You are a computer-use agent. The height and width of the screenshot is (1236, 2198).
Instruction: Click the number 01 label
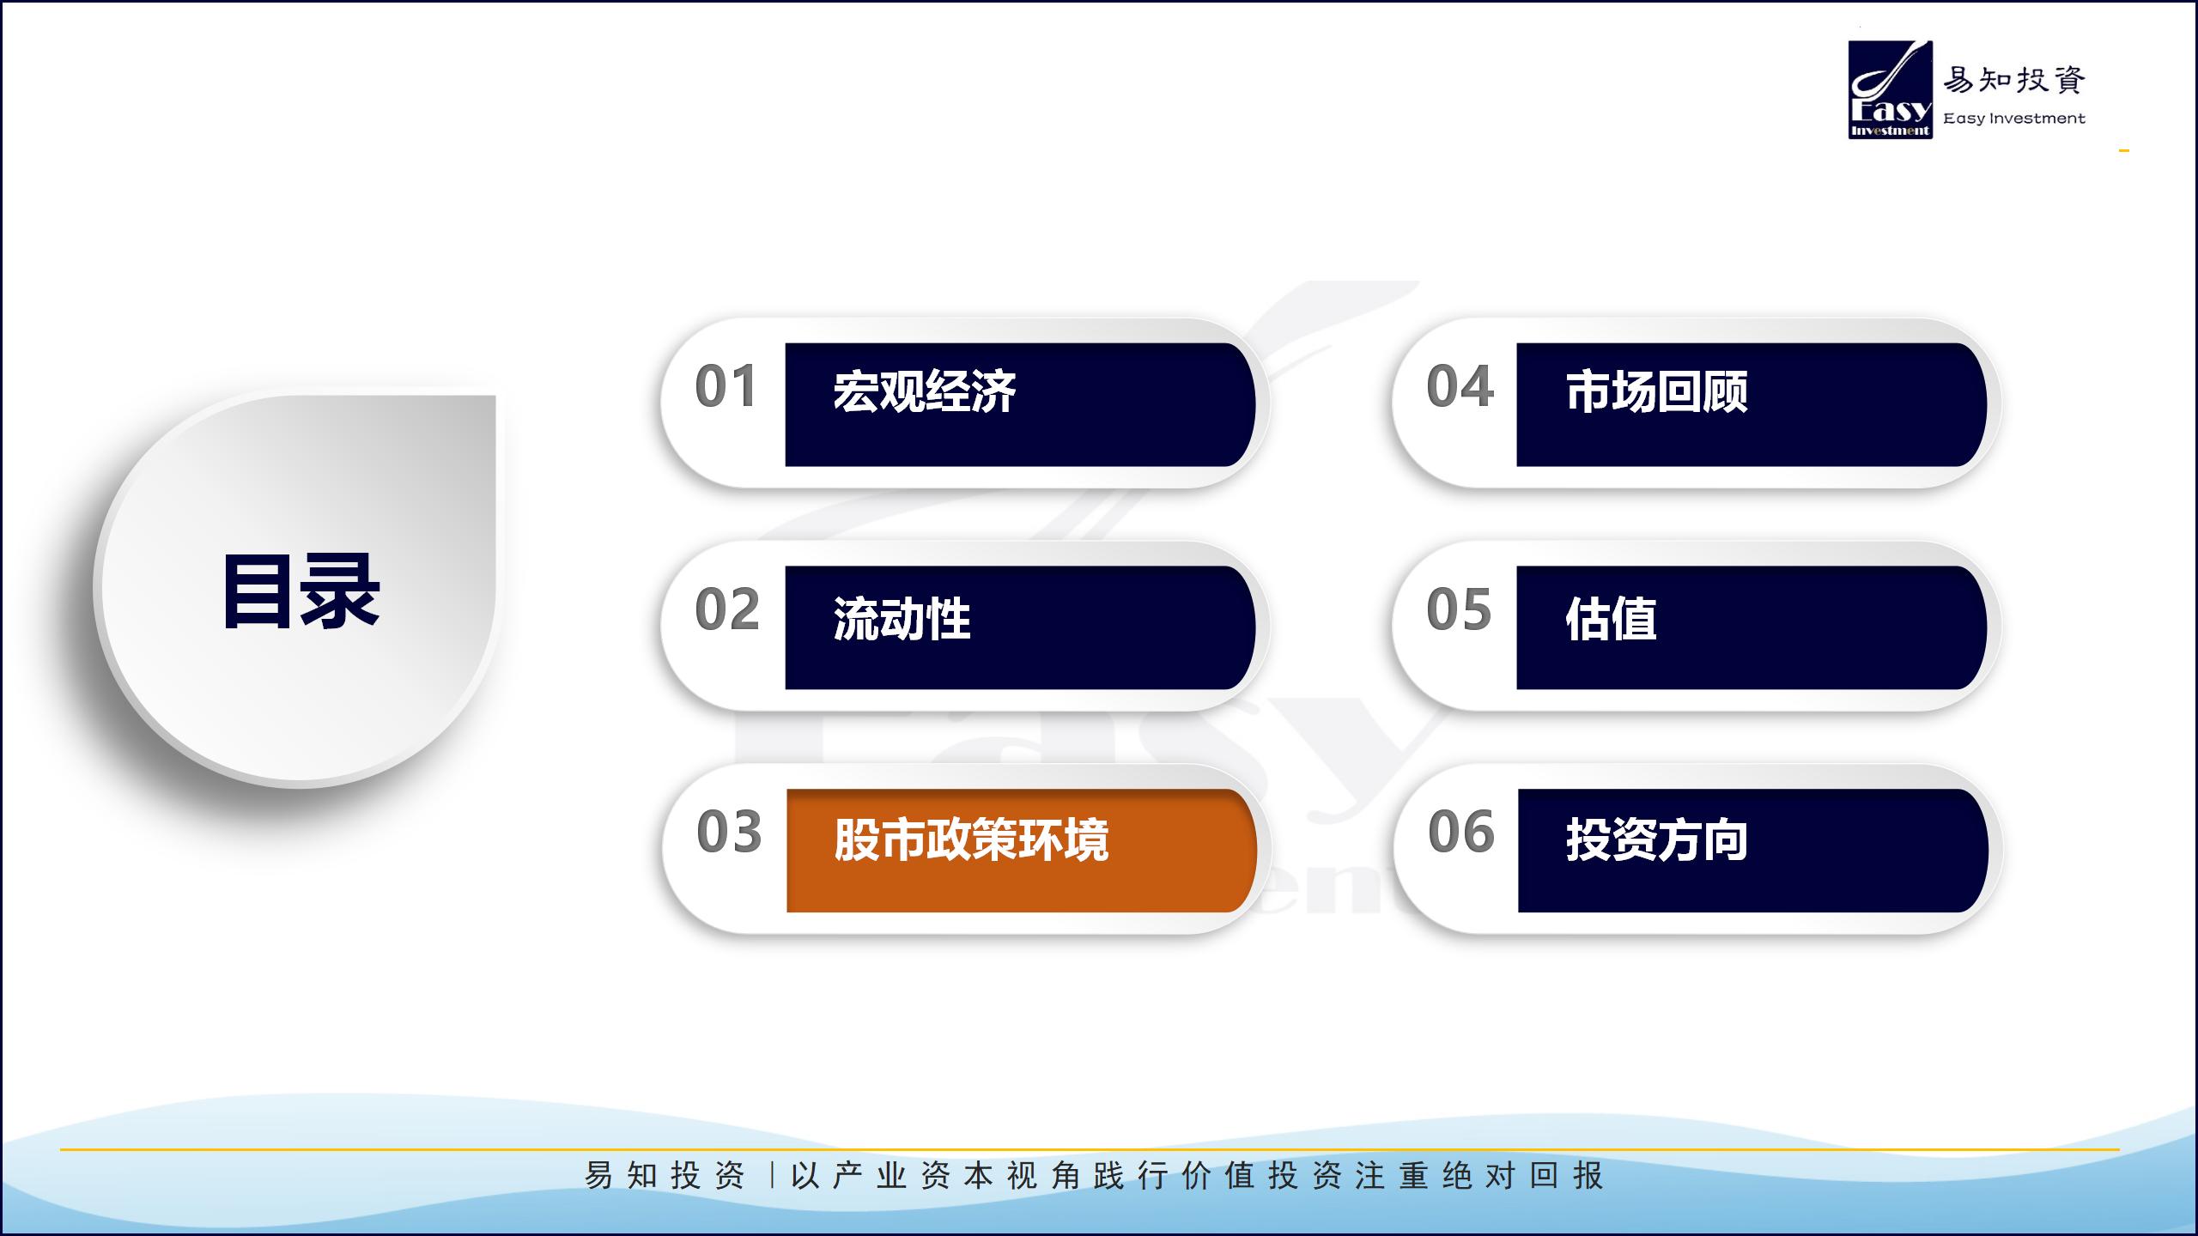[x=726, y=386]
